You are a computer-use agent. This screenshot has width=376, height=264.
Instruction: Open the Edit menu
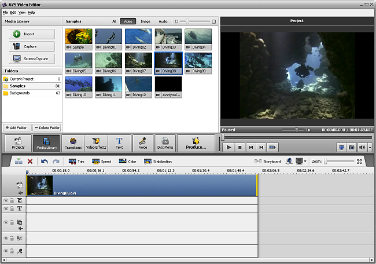tap(13, 13)
